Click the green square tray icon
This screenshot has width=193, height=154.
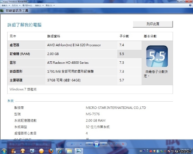158,151
